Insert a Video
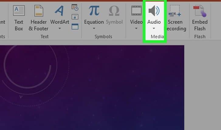 136,15
